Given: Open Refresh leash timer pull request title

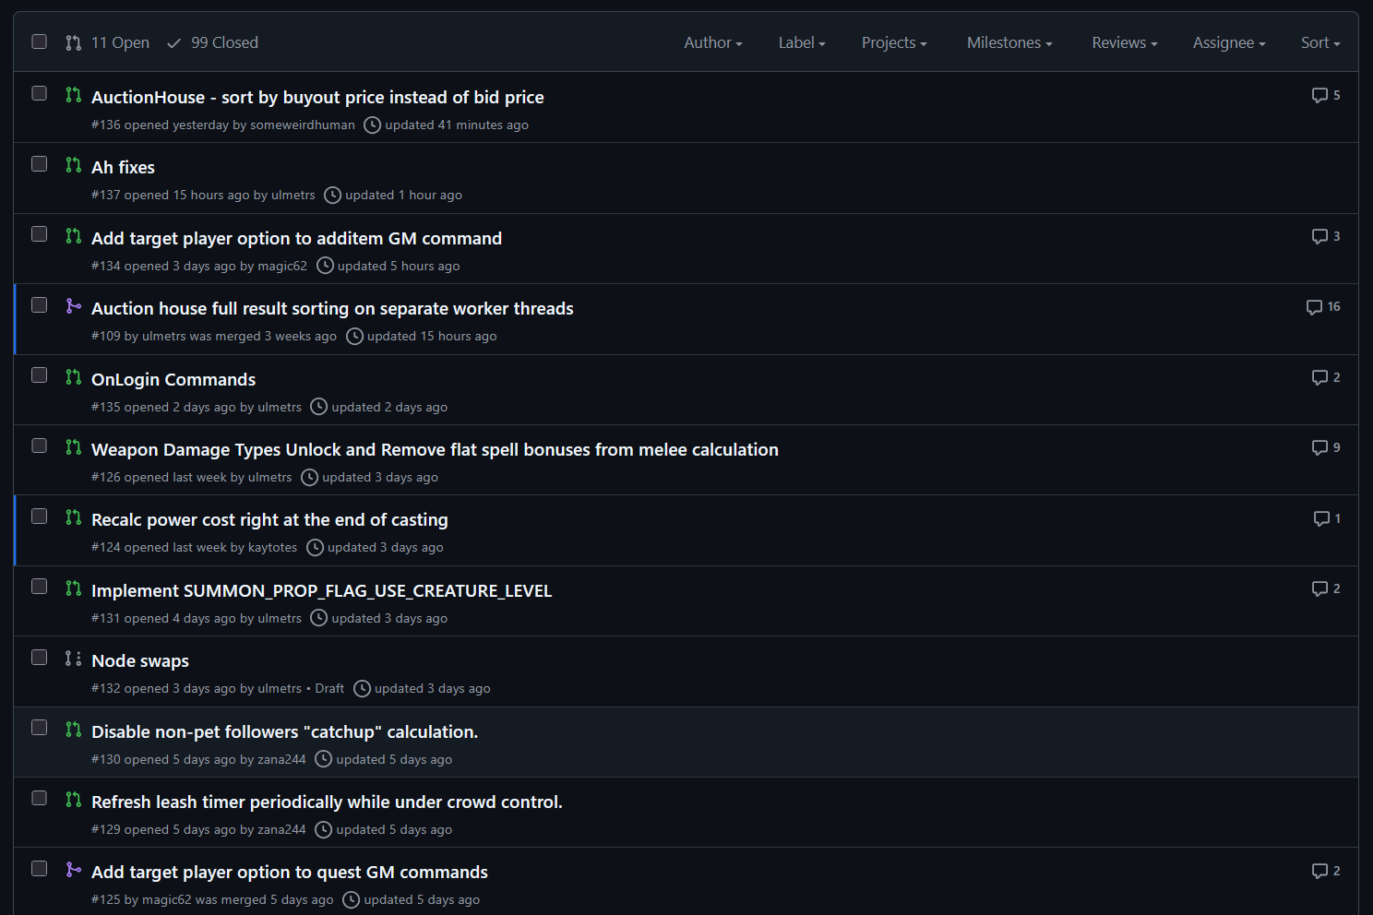Looking at the screenshot, I should (327, 802).
